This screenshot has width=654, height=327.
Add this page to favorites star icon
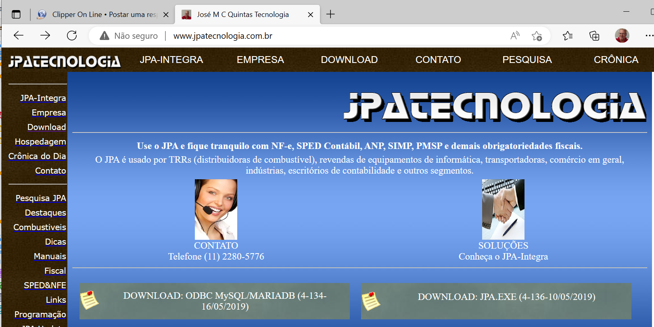pyautogui.click(x=537, y=36)
